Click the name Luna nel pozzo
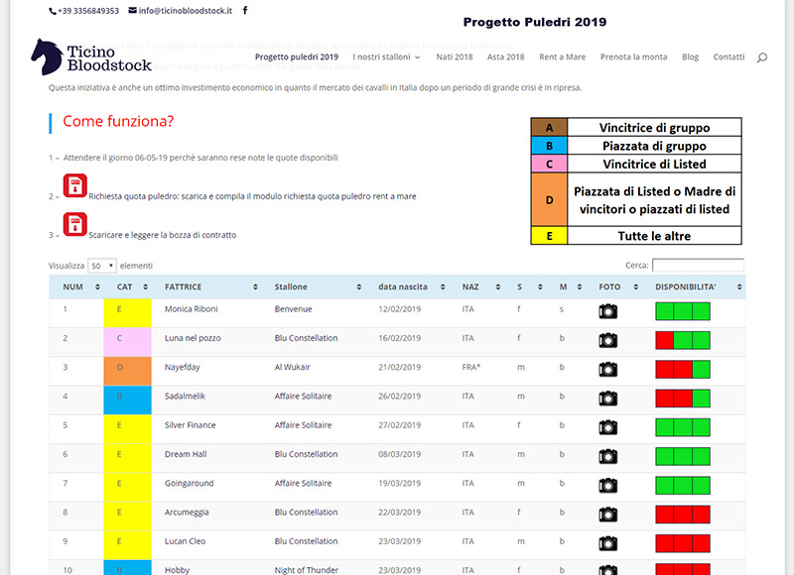This screenshot has width=794, height=575. [193, 338]
